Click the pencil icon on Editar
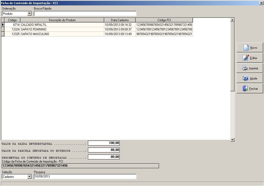Screen dimensions: 264x186 (x=246, y=58)
